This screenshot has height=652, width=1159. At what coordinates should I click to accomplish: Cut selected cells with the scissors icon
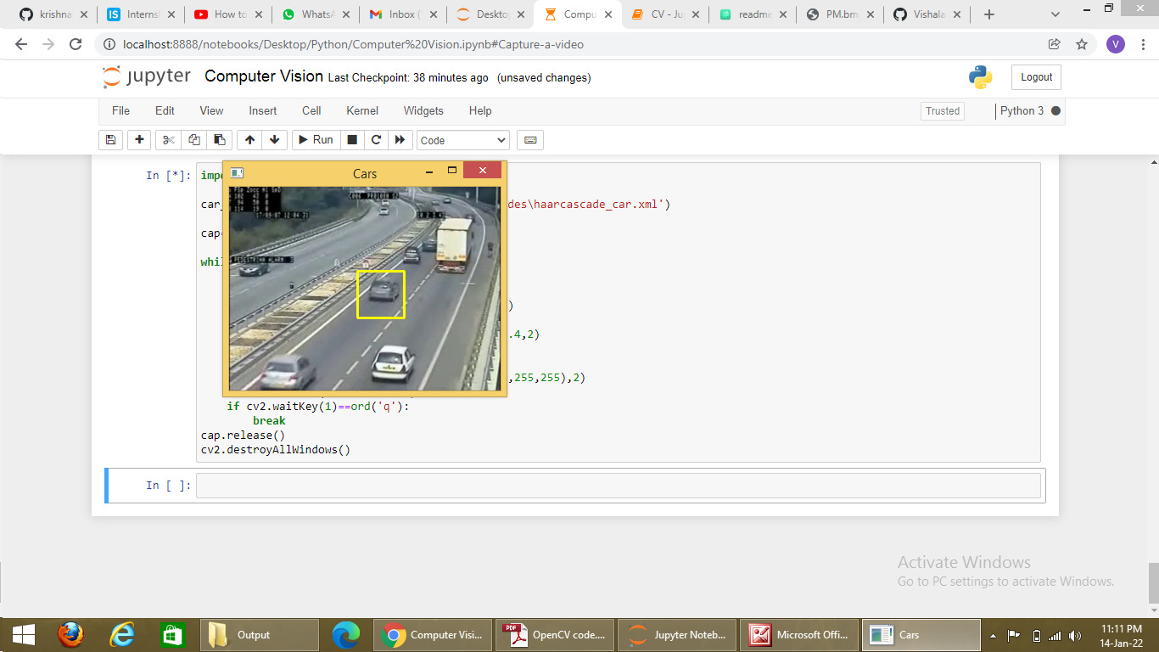point(167,139)
